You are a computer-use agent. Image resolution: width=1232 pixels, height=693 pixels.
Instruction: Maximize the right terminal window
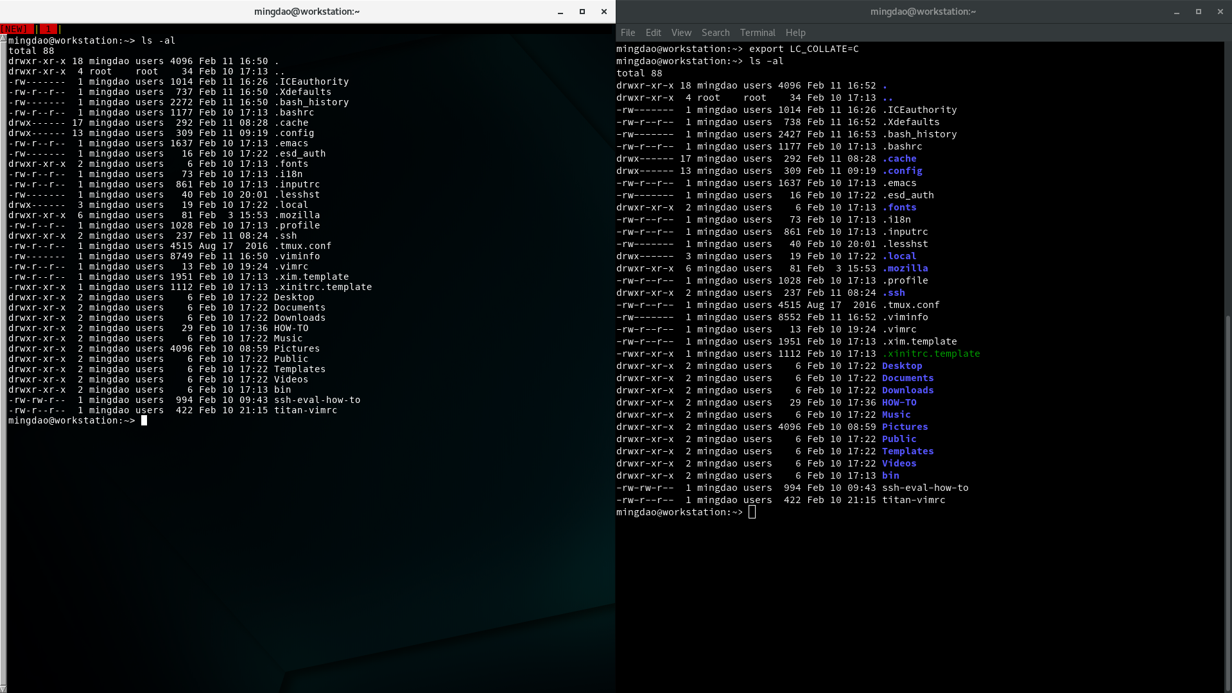pyautogui.click(x=1199, y=12)
